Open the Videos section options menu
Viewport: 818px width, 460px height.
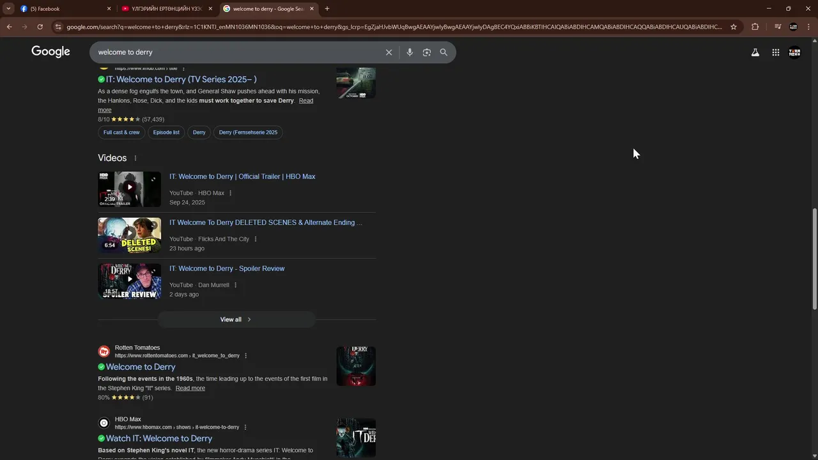(x=135, y=158)
